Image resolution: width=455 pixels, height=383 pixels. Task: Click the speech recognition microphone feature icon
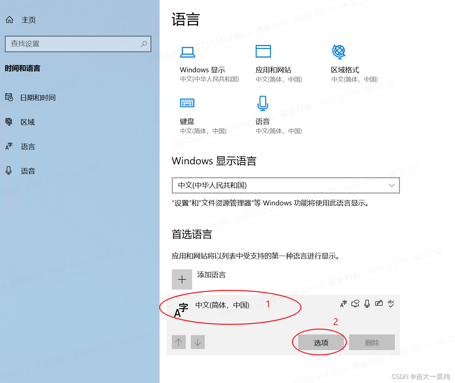pyautogui.click(x=367, y=304)
